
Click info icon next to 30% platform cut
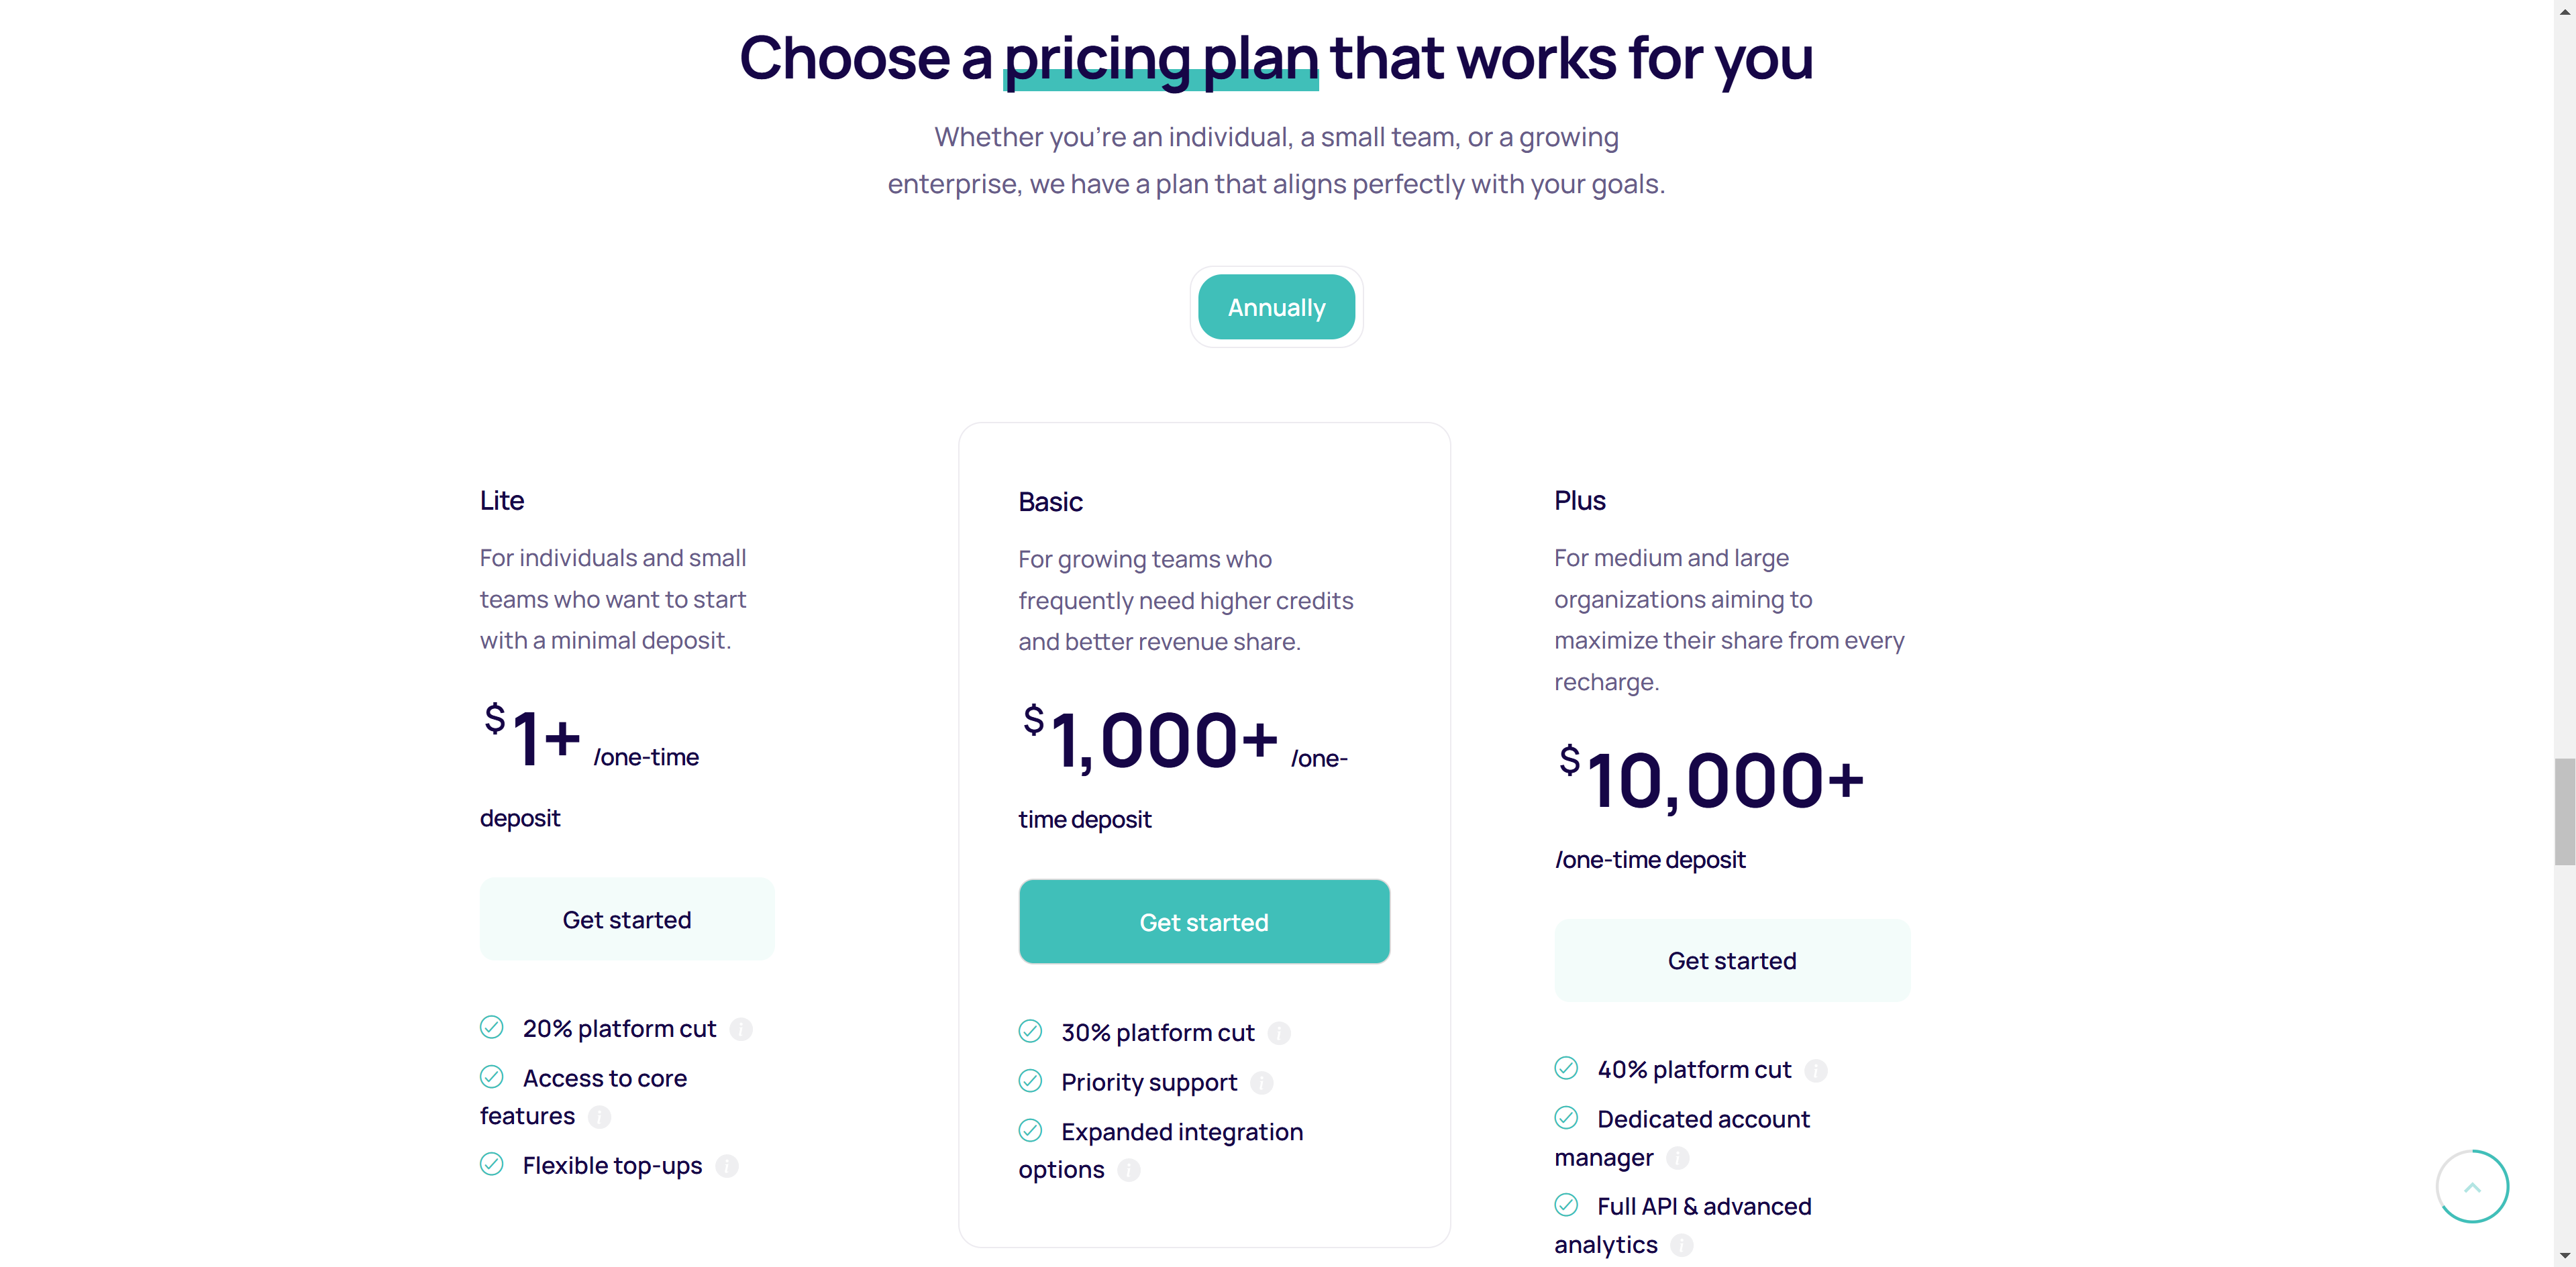(1279, 1033)
